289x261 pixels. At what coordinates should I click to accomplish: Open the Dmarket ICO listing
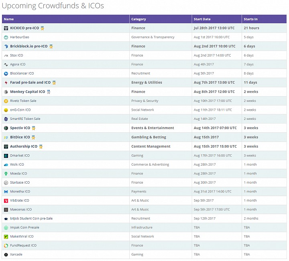pos(20,155)
